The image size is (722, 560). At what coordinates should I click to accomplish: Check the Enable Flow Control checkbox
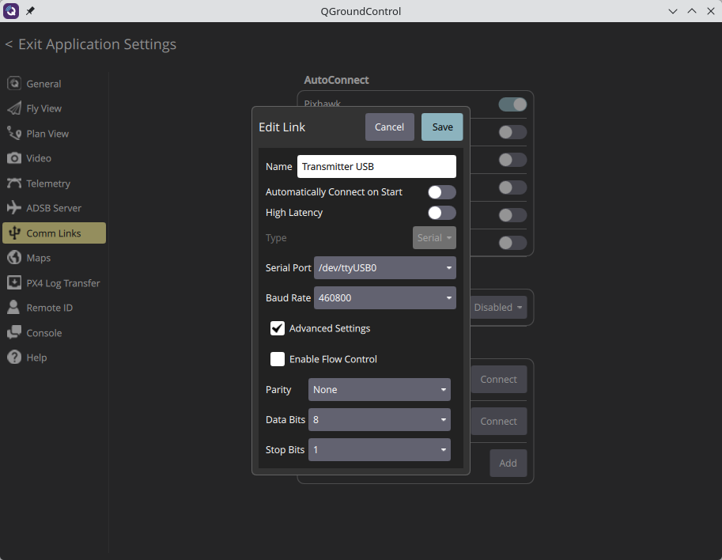click(x=278, y=359)
